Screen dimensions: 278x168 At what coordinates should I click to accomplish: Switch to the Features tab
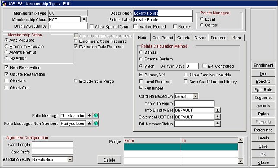(218, 38)
